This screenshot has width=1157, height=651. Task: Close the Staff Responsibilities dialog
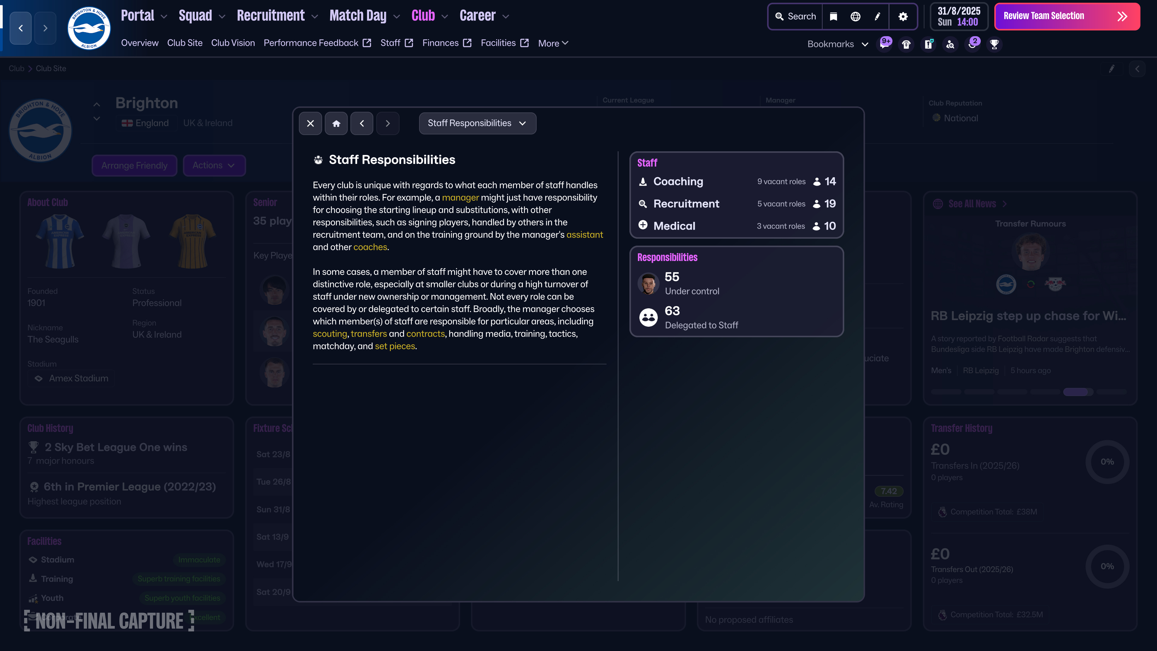point(310,124)
